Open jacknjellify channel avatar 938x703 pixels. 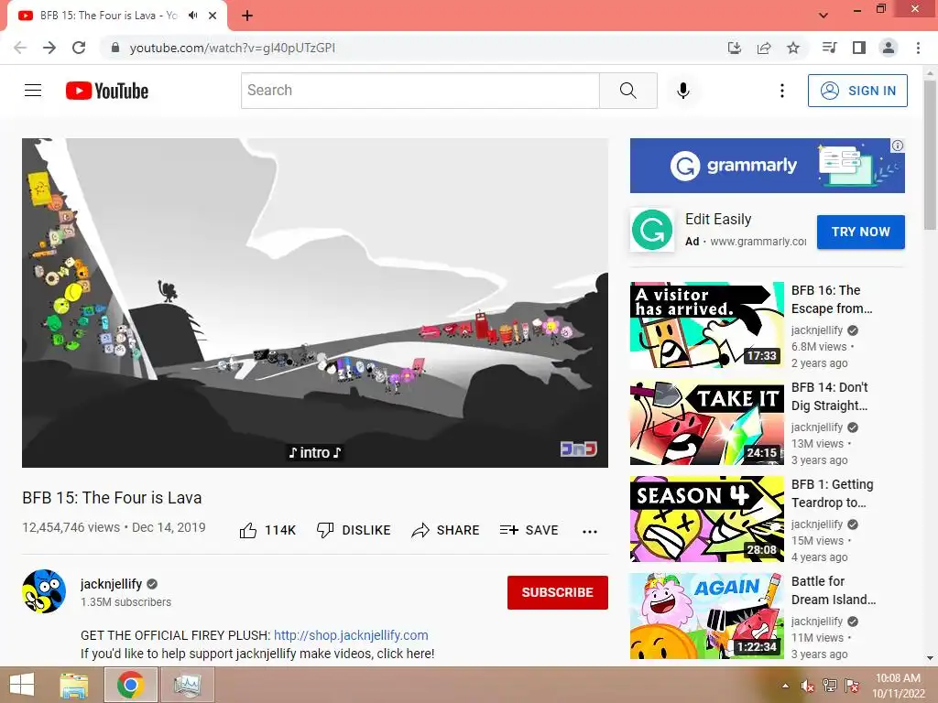pos(44,591)
